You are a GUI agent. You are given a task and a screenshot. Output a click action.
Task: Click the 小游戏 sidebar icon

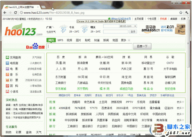pyautogui.click(x=7, y=91)
